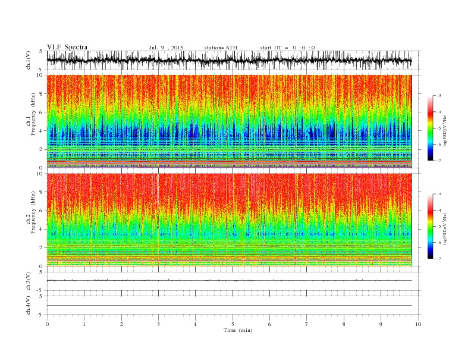Click the "-7" label on ch.2 color bar

tap(438, 259)
